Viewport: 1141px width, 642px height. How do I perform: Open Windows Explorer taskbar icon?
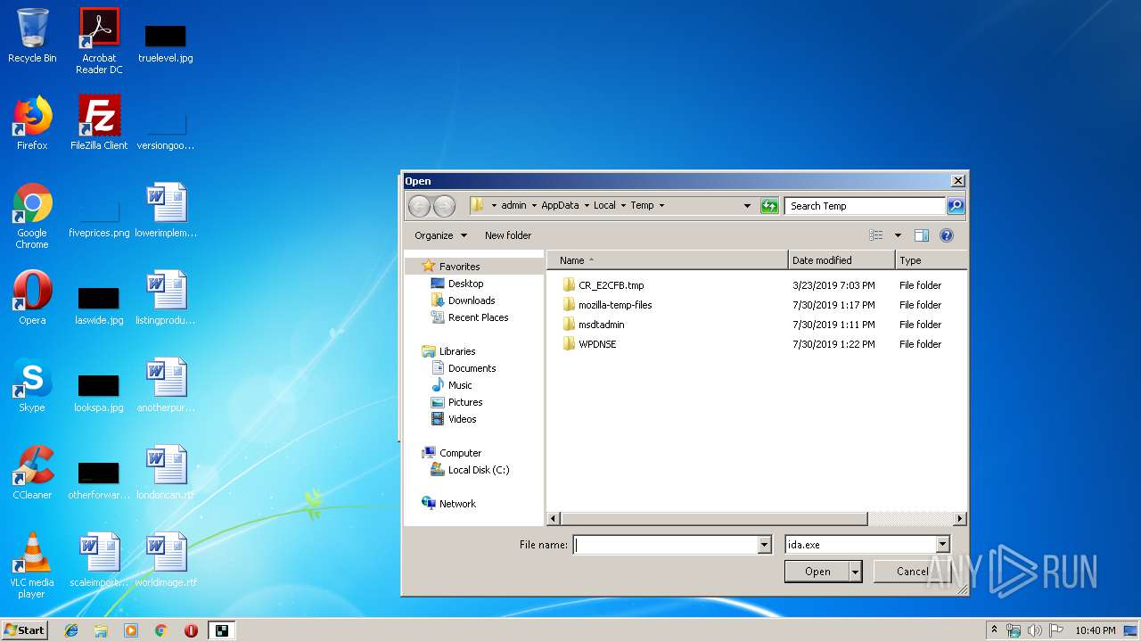pos(101,630)
